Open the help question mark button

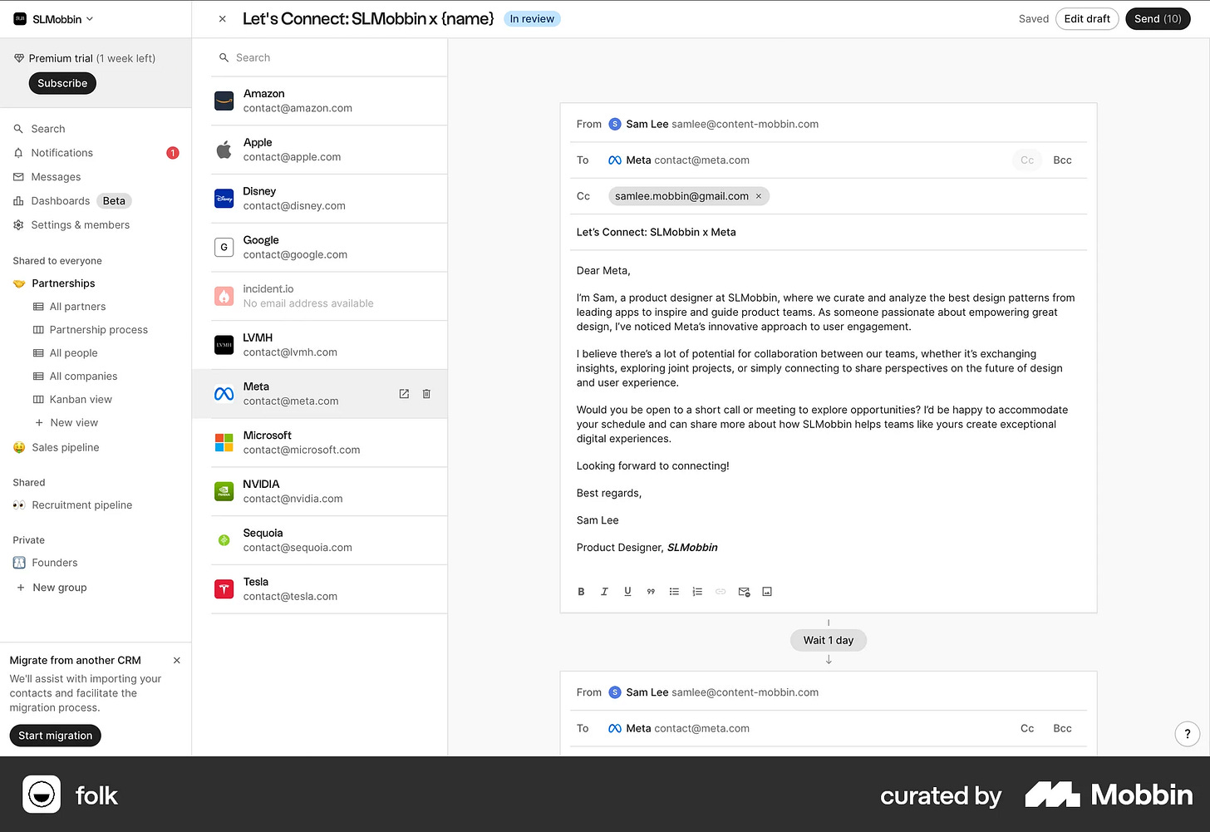point(1188,733)
